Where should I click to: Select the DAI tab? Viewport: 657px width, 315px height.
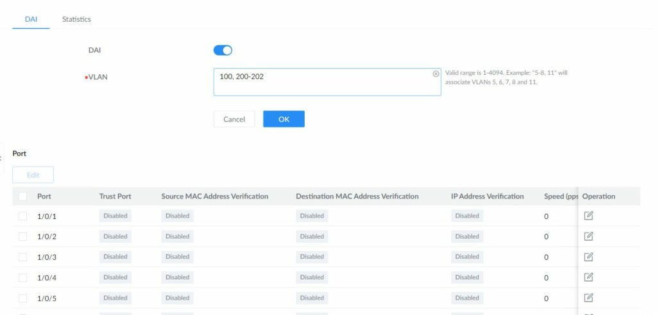[31, 19]
